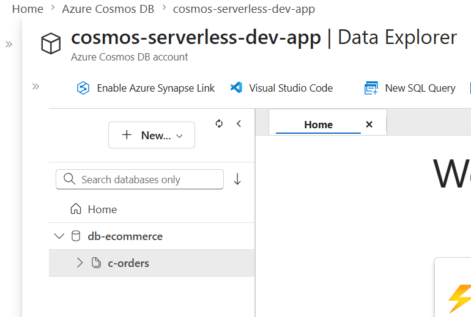The height and width of the screenshot is (317, 471).
Task: Click the Azure Synapse Link icon
Action: (83, 88)
